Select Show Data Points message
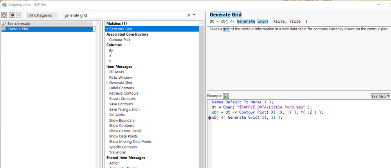391x168 pixels. pyautogui.click(x=123, y=136)
